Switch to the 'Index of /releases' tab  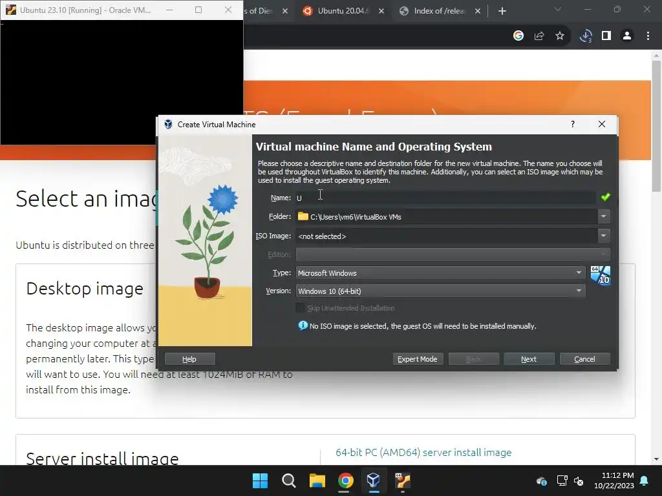pyautogui.click(x=439, y=11)
